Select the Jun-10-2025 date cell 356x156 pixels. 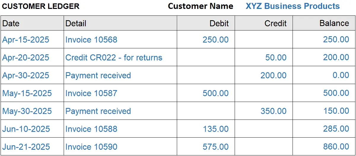(x=26, y=129)
